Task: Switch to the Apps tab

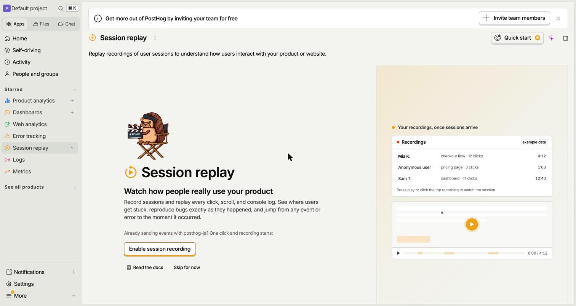Action: [15, 24]
